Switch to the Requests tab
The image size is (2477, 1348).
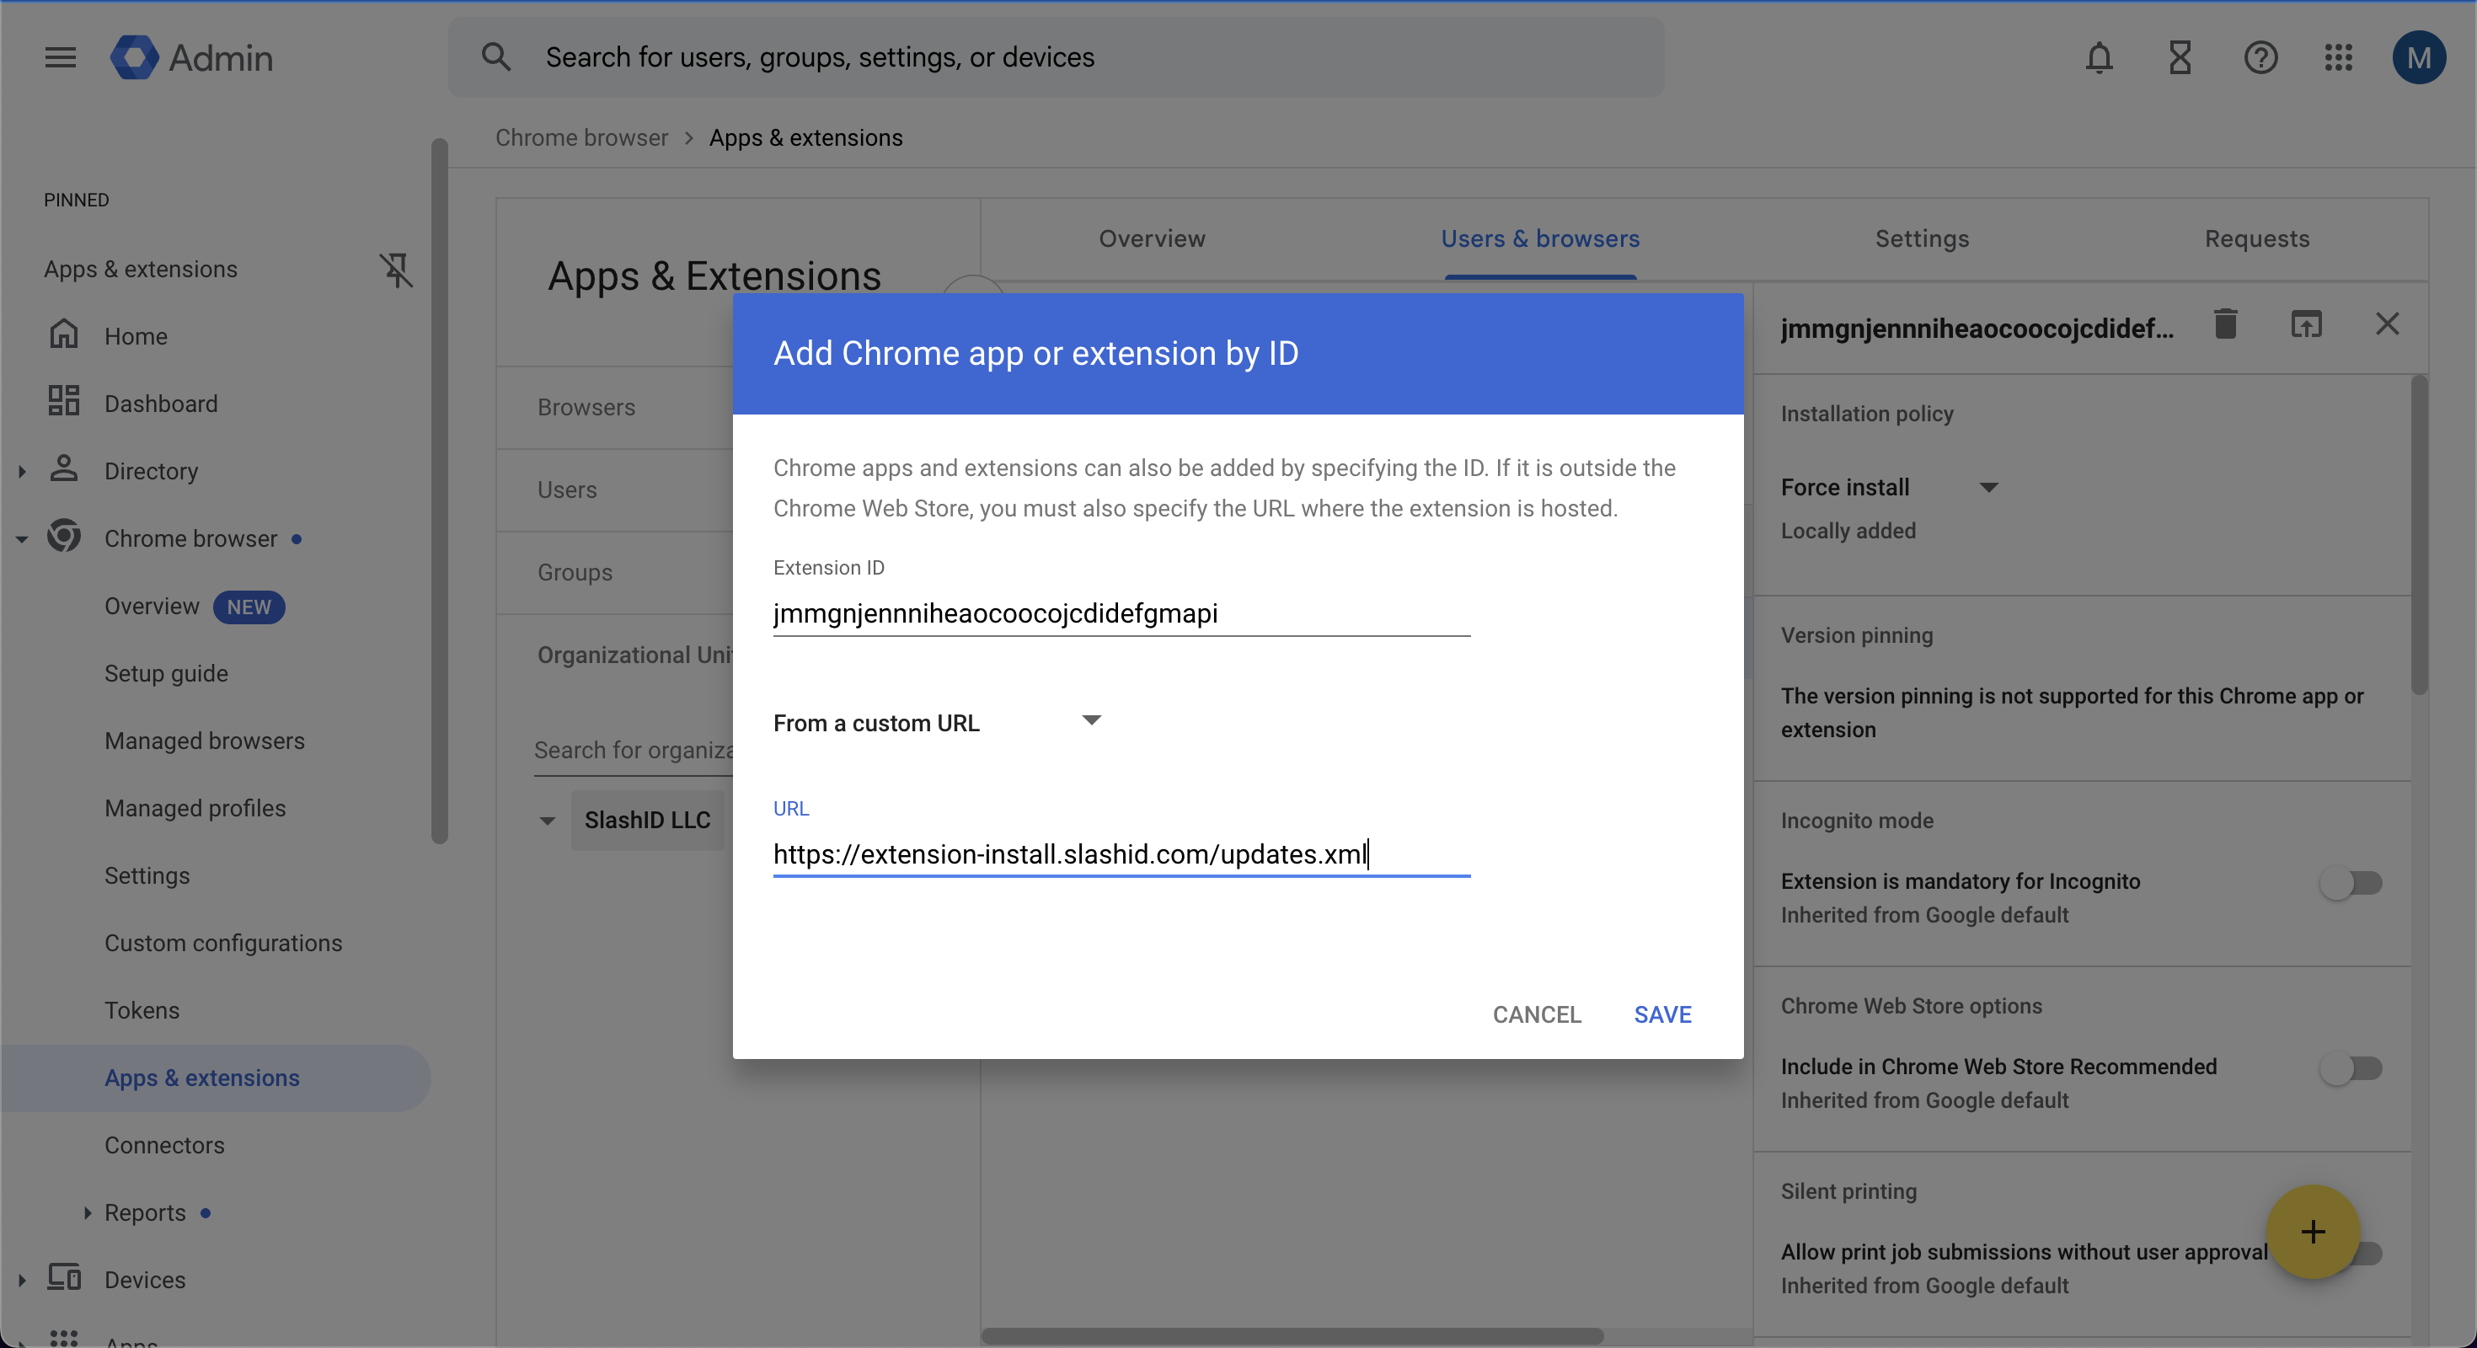(2256, 238)
